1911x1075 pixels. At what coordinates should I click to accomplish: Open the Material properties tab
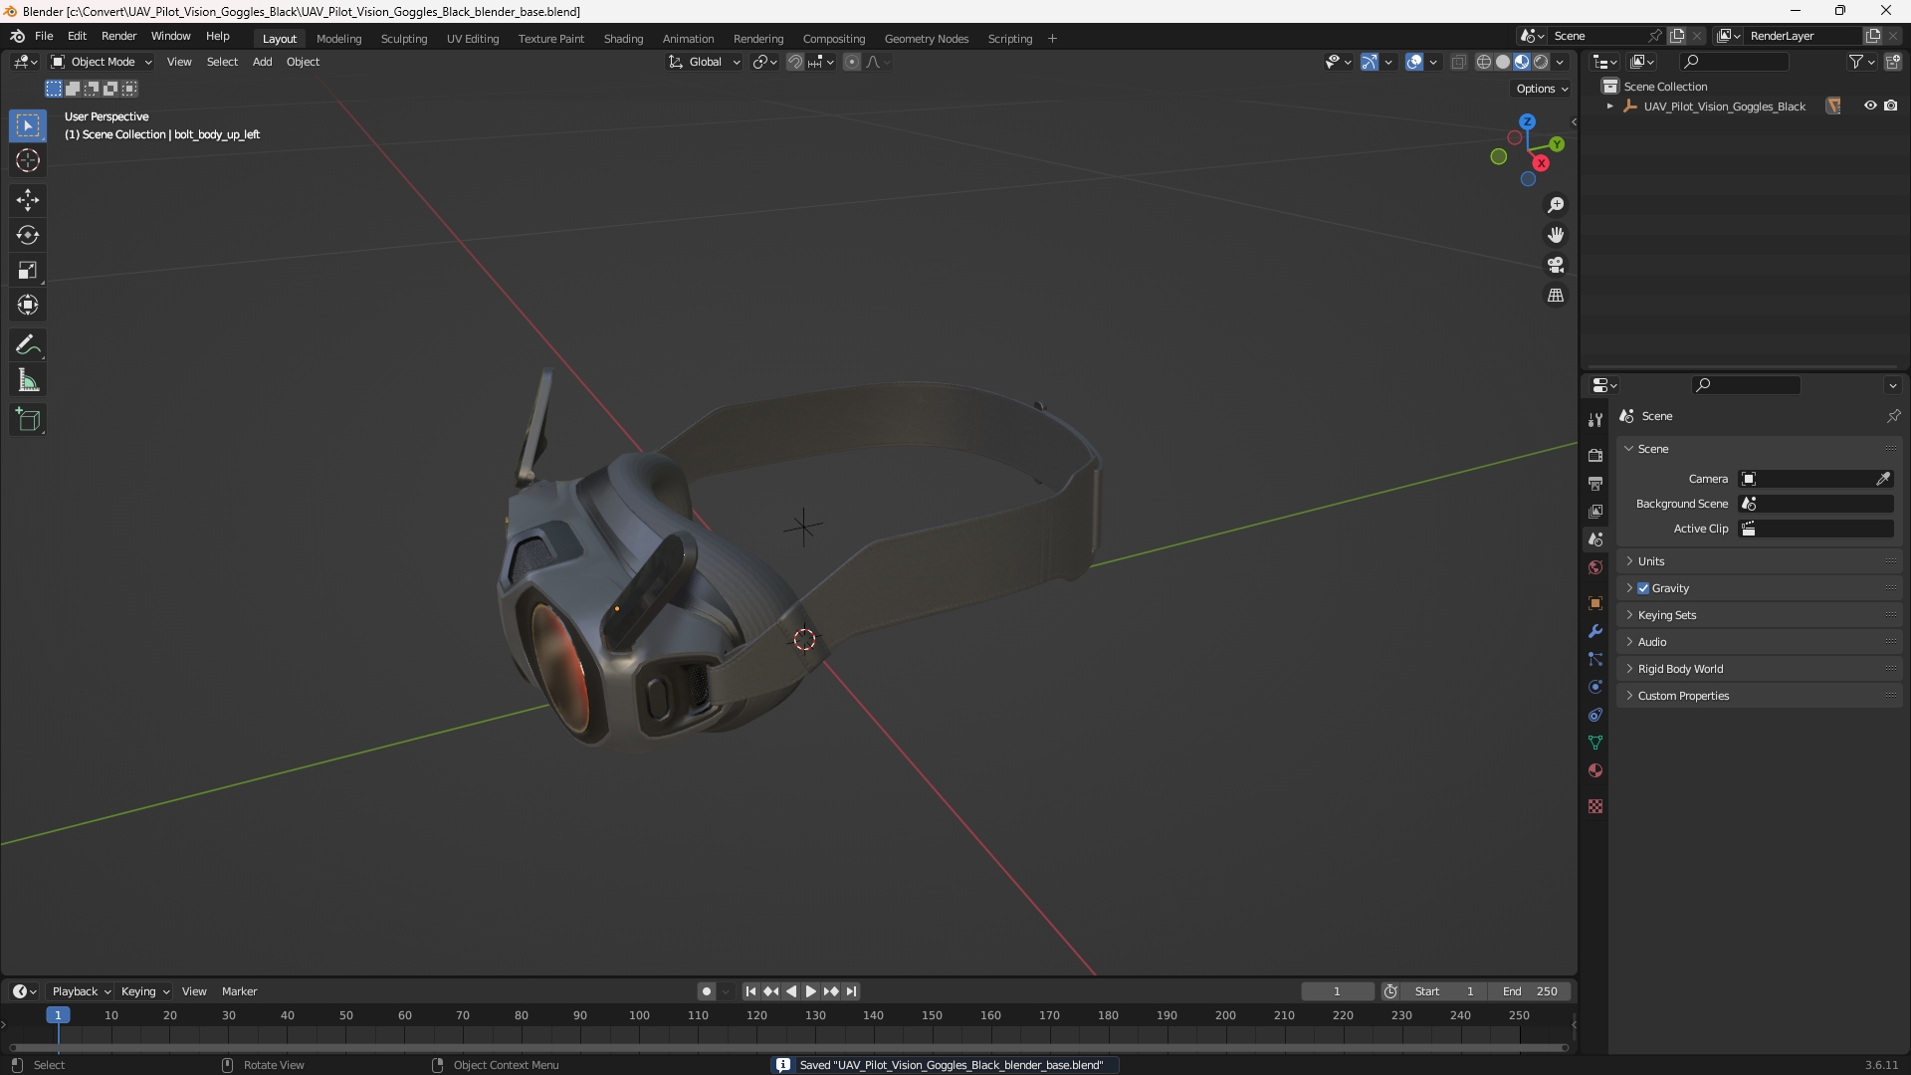(x=1595, y=770)
